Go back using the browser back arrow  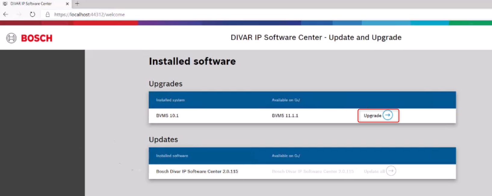click(6, 14)
